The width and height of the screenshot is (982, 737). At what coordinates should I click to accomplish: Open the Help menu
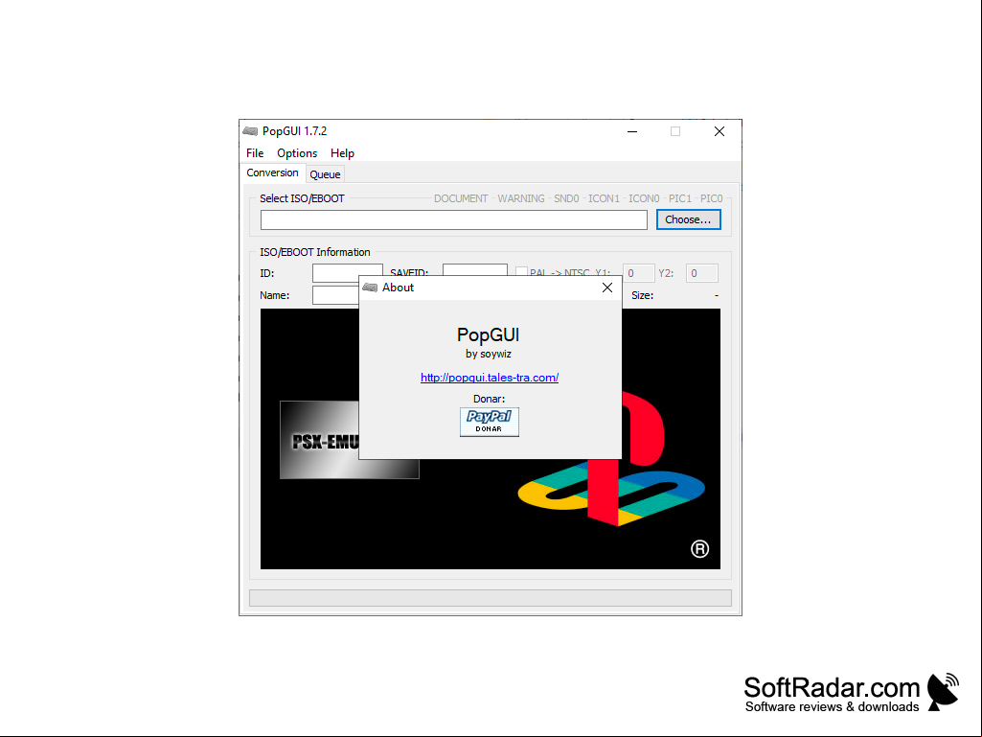point(342,153)
